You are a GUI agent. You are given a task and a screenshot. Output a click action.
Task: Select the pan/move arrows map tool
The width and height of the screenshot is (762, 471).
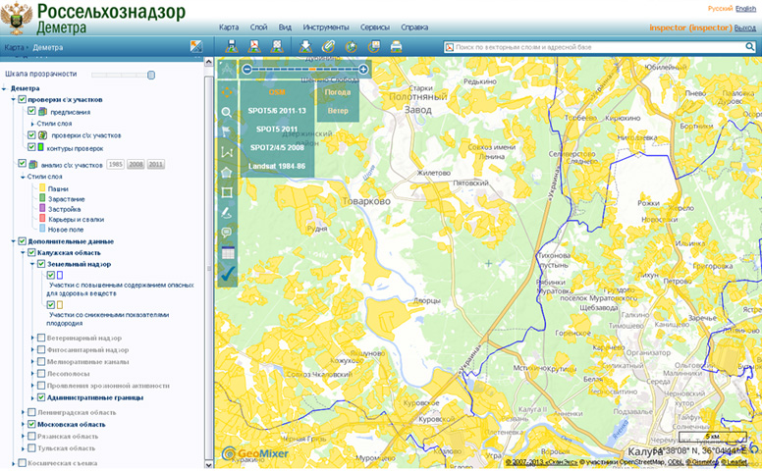point(227,92)
